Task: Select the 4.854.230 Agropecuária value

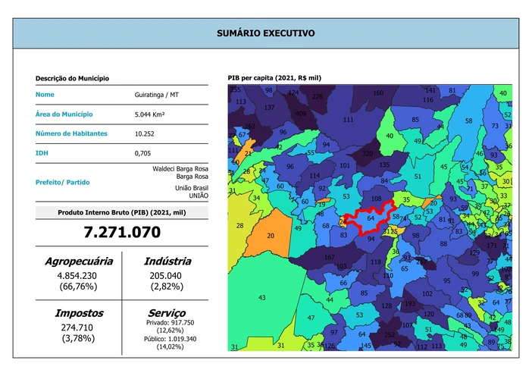Action: [x=77, y=275]
